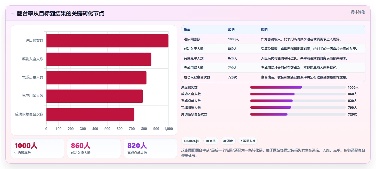The height and width of the screenshot is (169, 376).
Task: Click the 1000人 table cell
Action: point(233,39)
